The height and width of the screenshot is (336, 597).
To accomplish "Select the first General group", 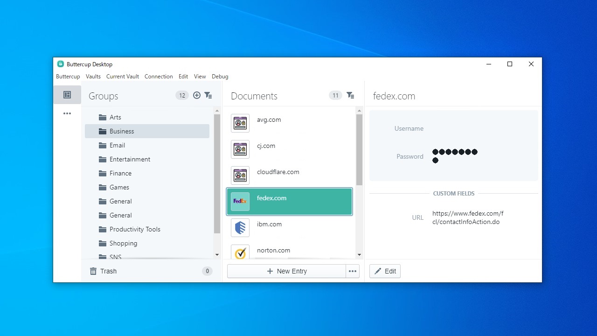I will point(147,201).
